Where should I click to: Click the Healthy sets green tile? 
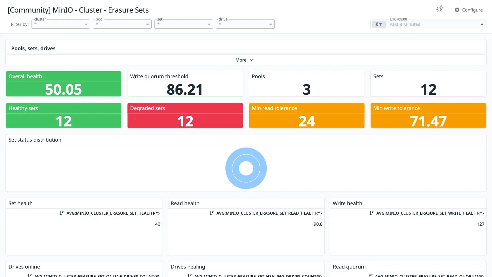click(64, 116)
